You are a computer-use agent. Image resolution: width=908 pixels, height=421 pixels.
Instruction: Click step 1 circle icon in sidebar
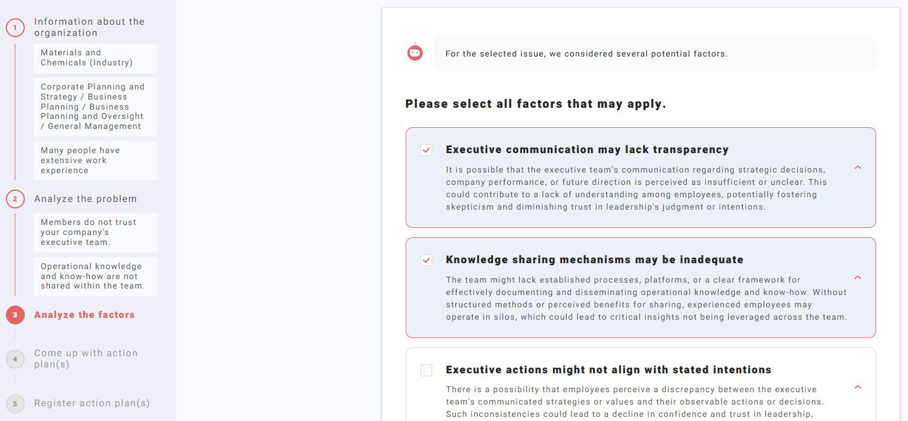tap(15, 28)
